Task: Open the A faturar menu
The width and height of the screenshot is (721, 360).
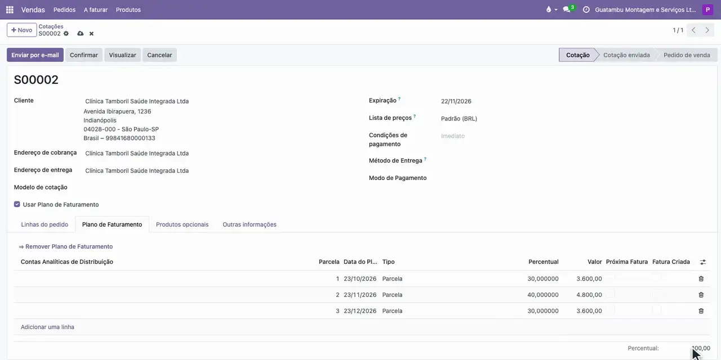Action: click(x=96, y=10)
